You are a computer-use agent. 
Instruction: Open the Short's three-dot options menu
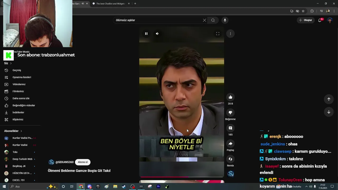coord(230,34)
